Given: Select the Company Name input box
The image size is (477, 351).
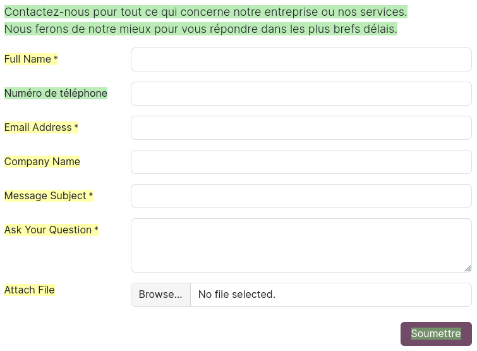Looking at the screenshot, I should point(301,162).
